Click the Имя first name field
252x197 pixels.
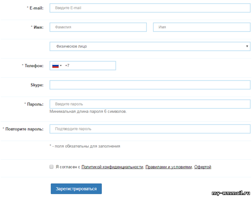202,27
